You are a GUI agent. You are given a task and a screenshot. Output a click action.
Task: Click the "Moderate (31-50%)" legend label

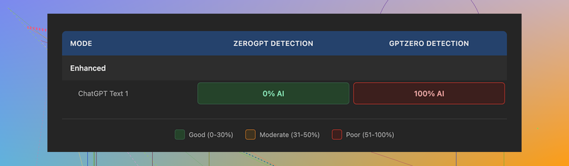click(290, 135)
